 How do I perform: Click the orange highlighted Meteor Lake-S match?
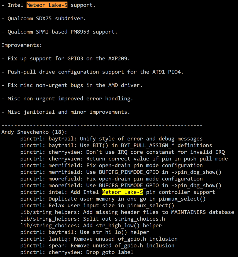coord(47,5)
